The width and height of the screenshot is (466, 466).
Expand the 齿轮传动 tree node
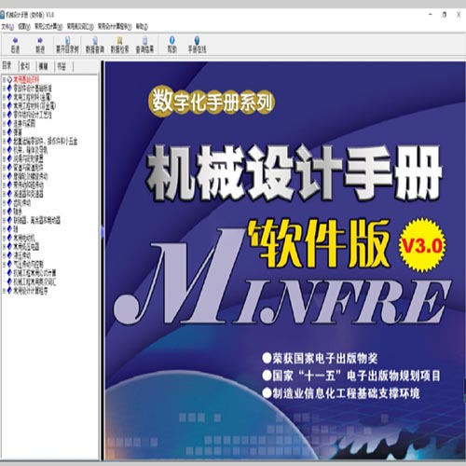[x=4, y=203]
